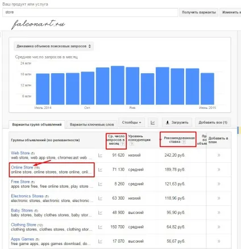Select the 63 300 searches value
This screenshot has width=241, height=249.
[118, 198]
